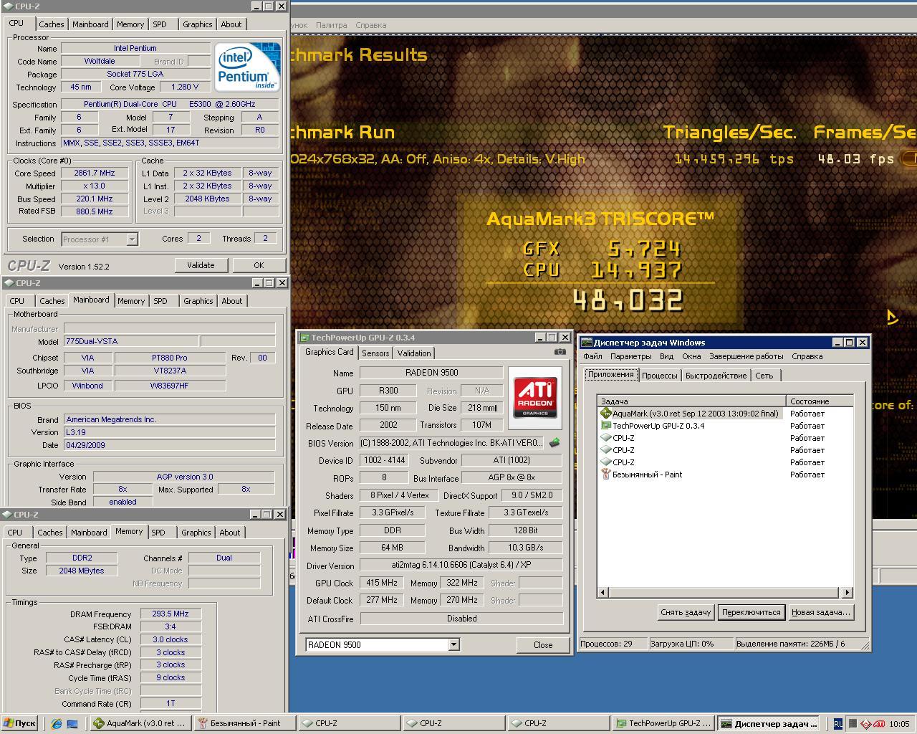917x734 pixels.
Task: Switch to Процессы tab in Task Manager
Action: coord(659,376)
